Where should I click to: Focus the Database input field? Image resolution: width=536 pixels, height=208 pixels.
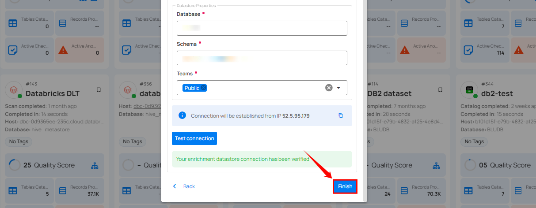[262, 28]
